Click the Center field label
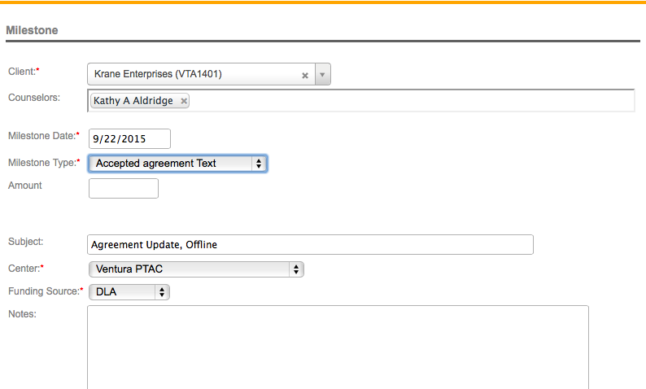The image size is (646, 389). (x=24, y=268)
